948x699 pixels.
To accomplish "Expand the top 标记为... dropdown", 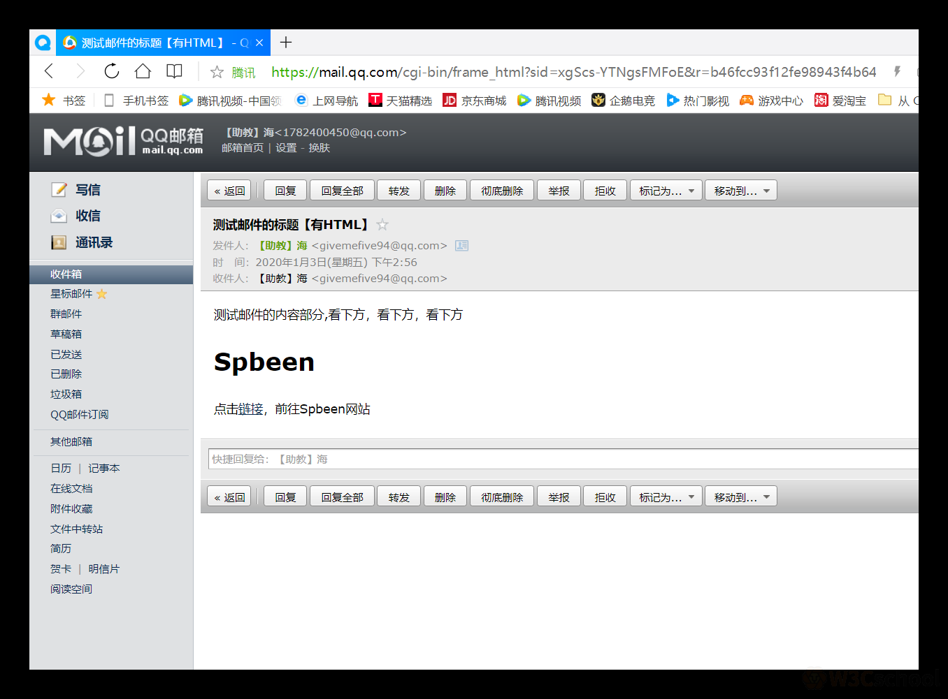I will (666, 191).
